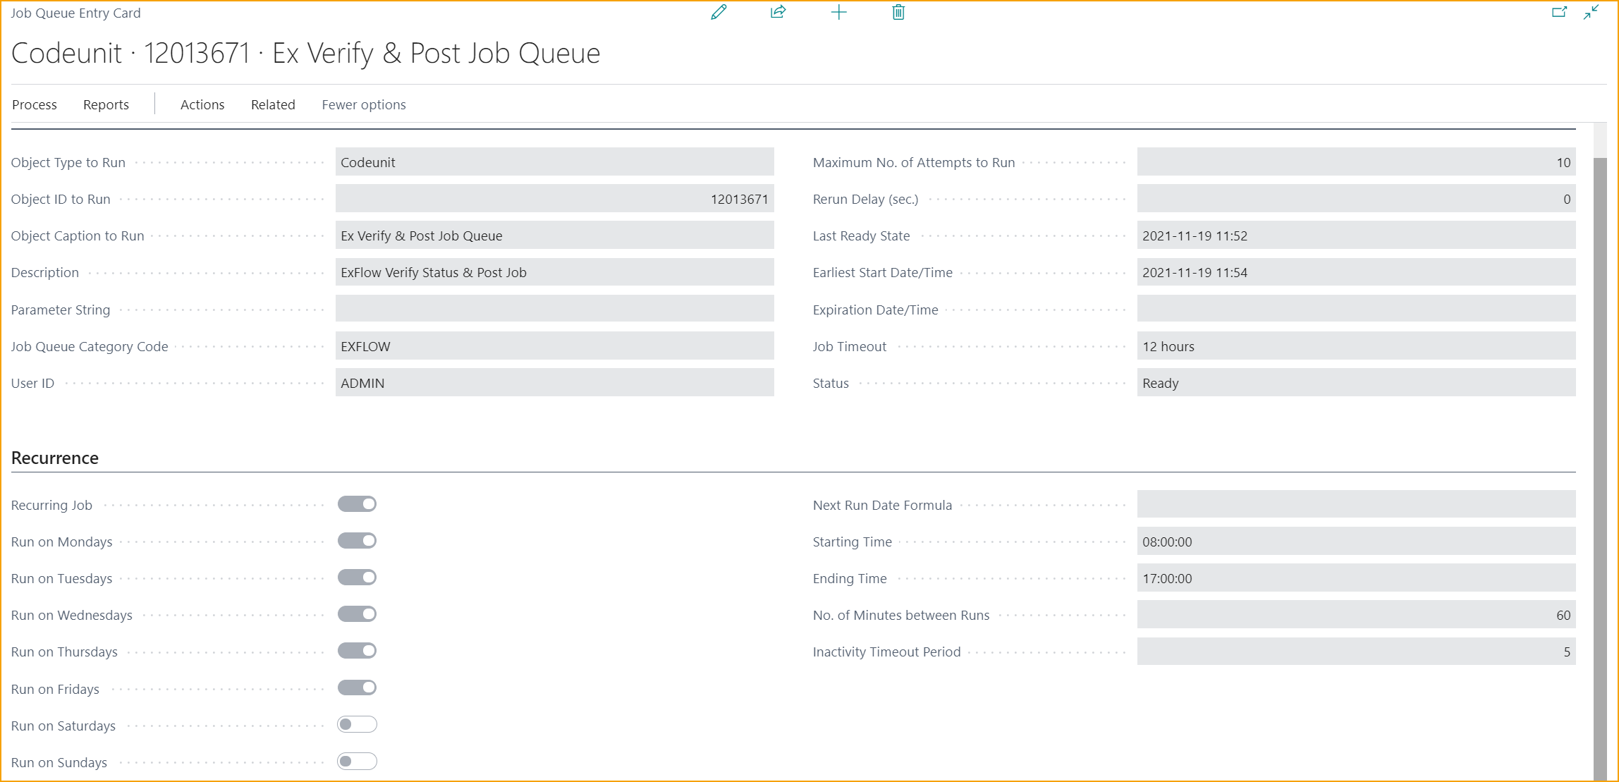Screen dimensions: 1619x782
Task: Edit the Starting Time value
Action: click(1355, 542)
